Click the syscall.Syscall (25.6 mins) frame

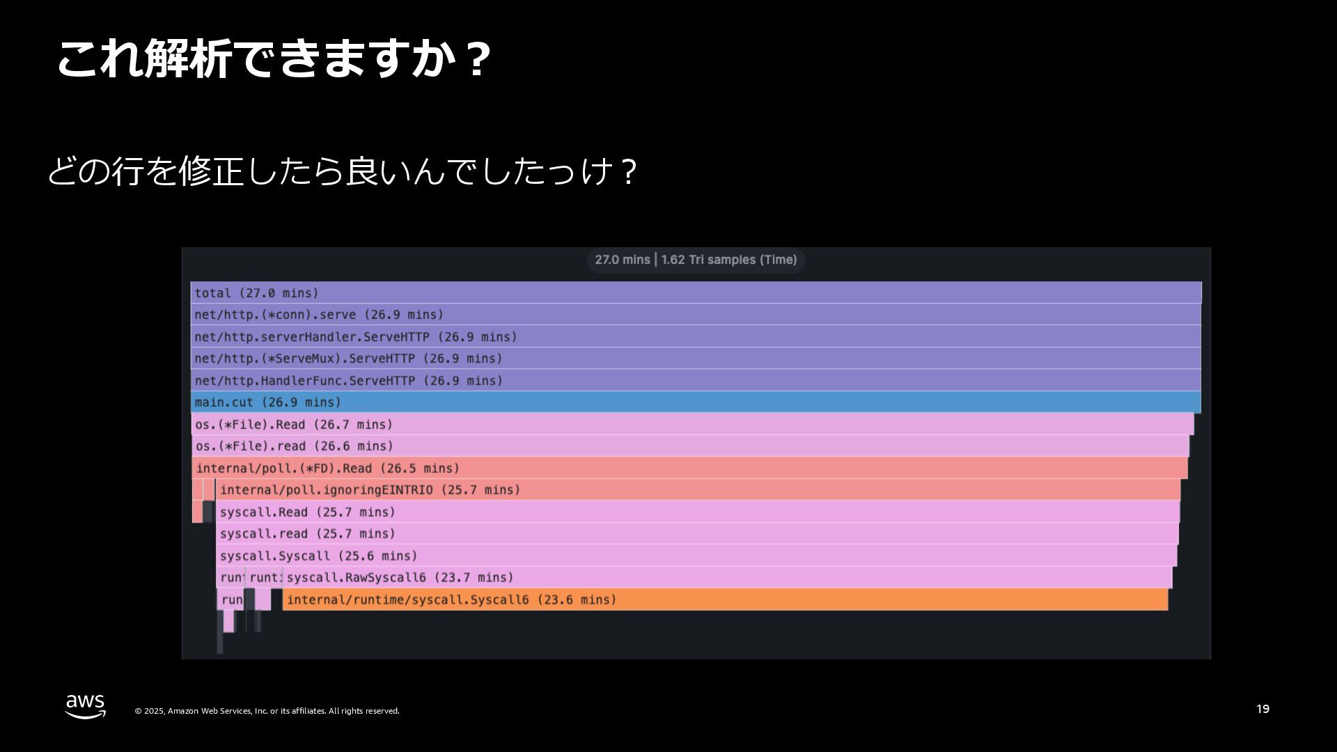click(696, 556)
